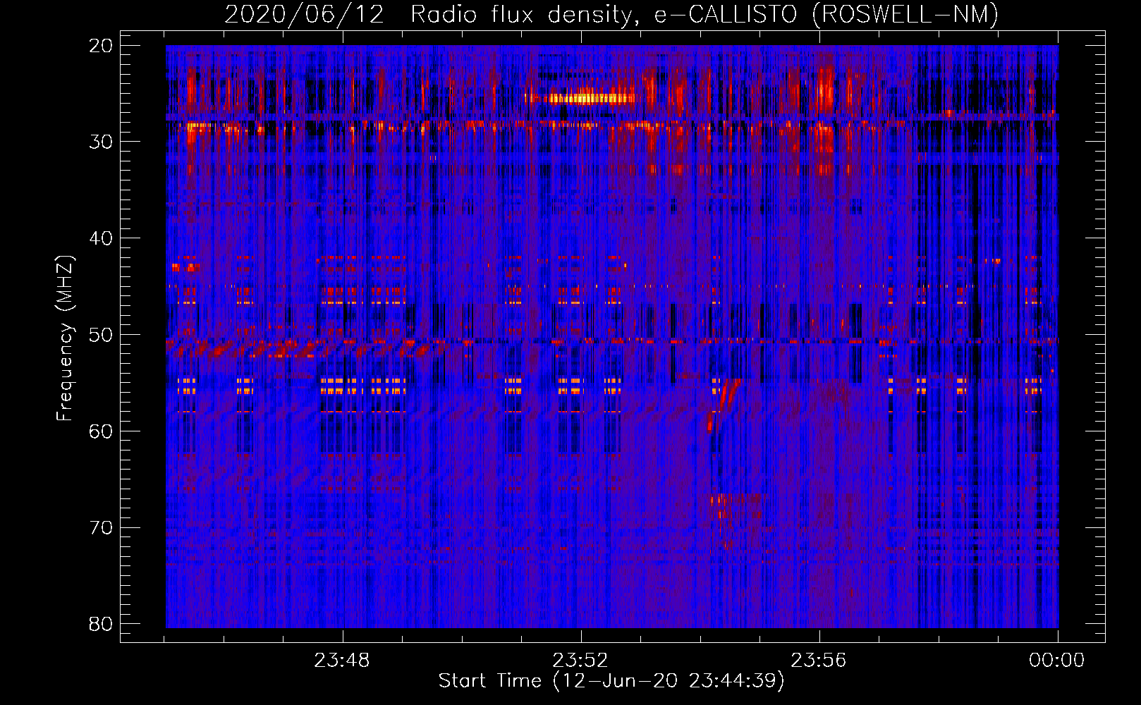Click the "Start Time (12-Jun-20 23:44:39)" x-axis label
The width and height of the screenshot is (1141, 705).
click(611, 681)
